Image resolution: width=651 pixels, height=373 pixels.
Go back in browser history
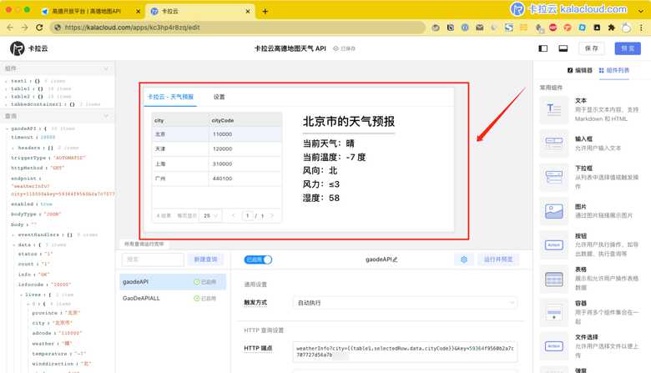pos(10,28)
